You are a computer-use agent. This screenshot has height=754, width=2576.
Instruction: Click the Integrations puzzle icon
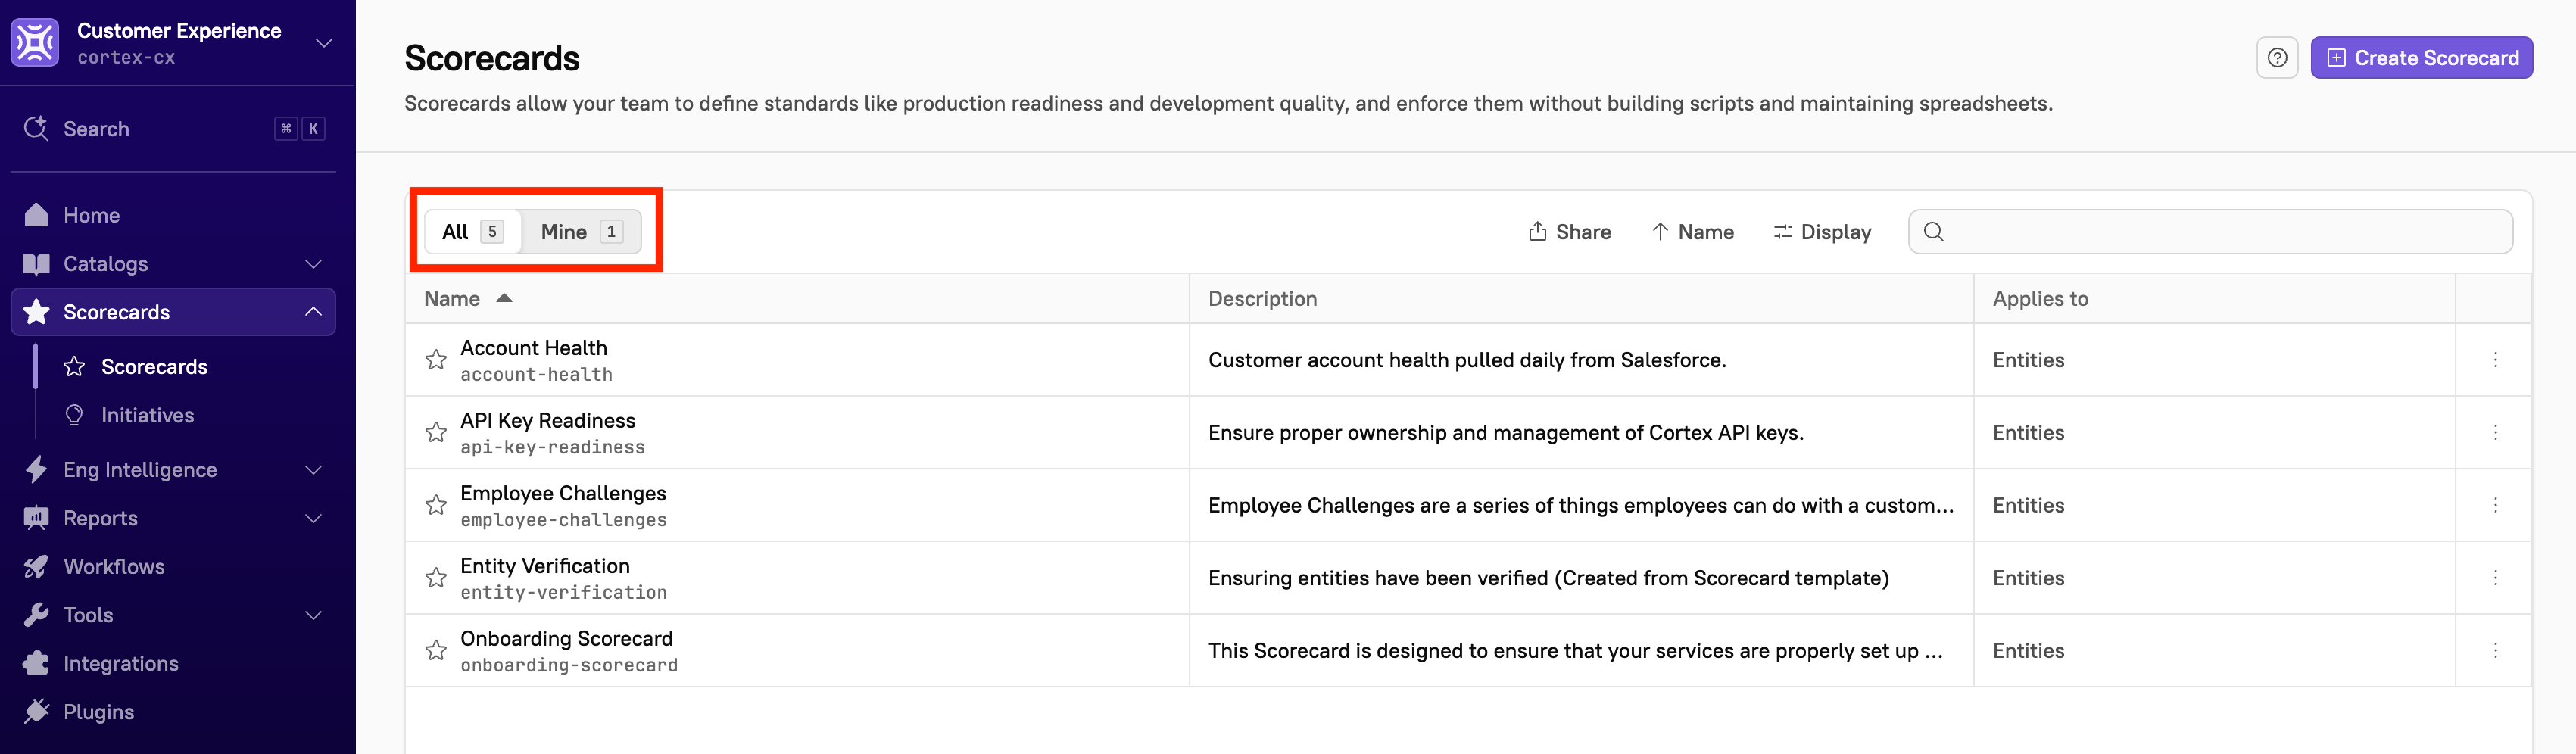[36, 664]
